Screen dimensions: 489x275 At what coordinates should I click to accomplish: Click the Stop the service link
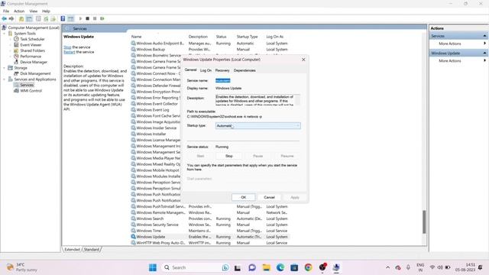click(67, 47)
